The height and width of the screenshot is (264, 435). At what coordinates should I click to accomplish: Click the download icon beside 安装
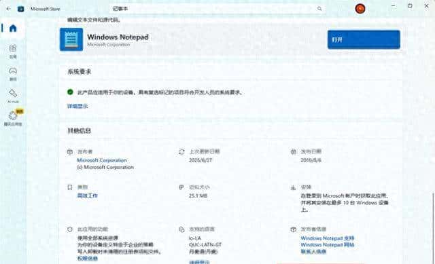[293, 187]
